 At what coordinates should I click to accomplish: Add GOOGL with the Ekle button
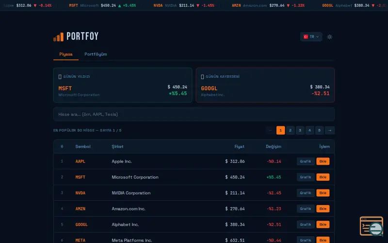pyautogui.click(x=323, y=225)
